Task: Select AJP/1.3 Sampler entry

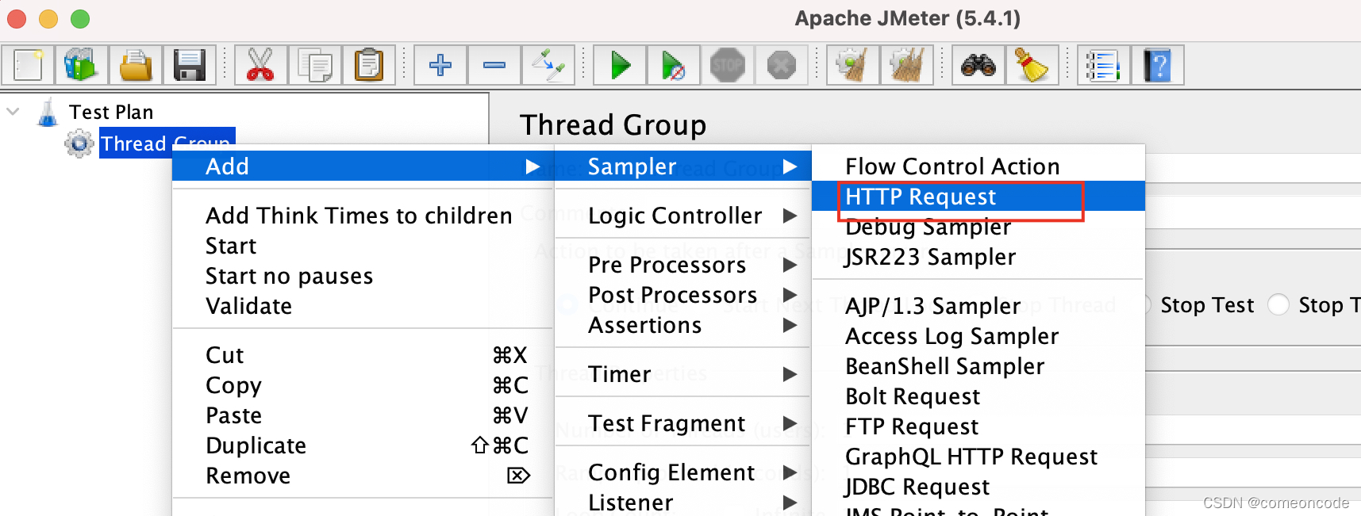Action: 978,306
